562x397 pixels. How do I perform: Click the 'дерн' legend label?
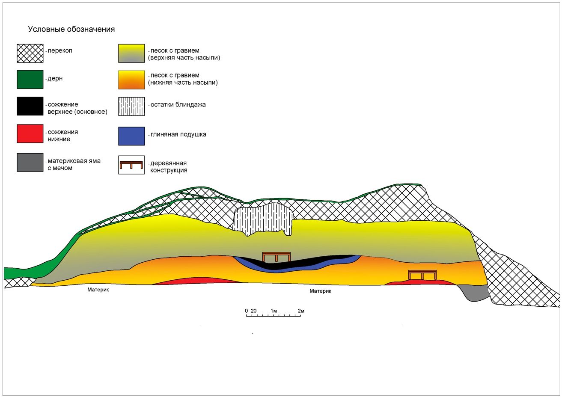(55, 79)
